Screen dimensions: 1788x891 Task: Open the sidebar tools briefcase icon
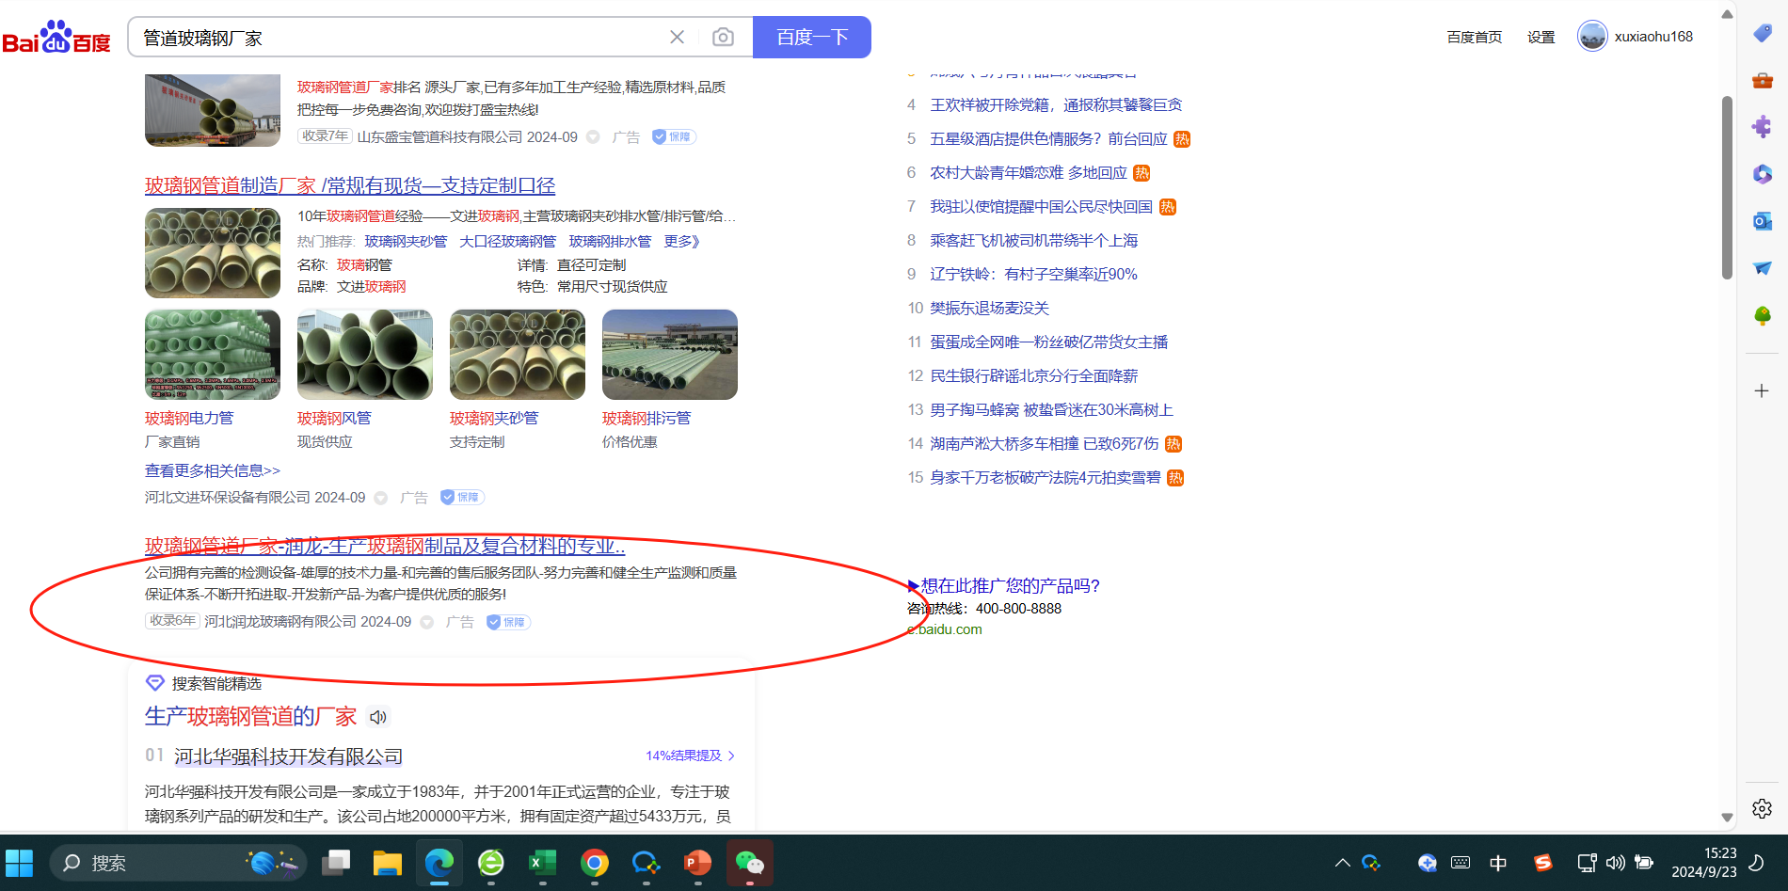pos(1762,80)
